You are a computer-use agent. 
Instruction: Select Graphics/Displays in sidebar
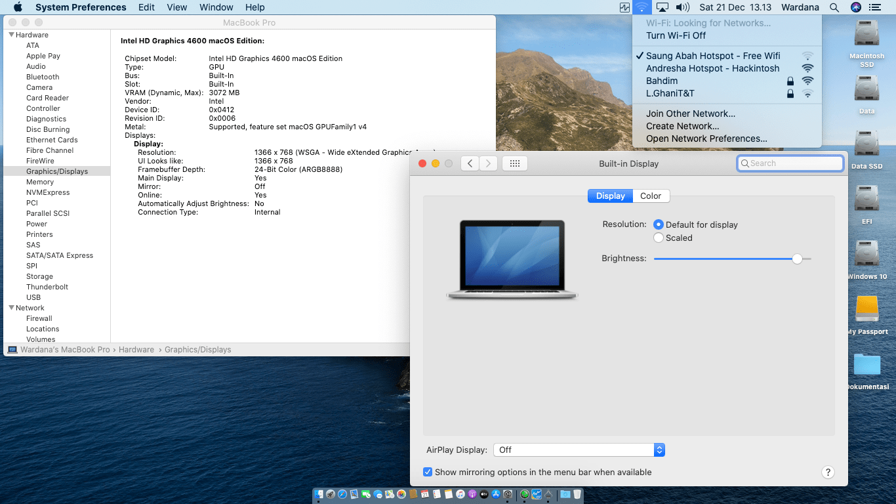[x=57, y=171]
